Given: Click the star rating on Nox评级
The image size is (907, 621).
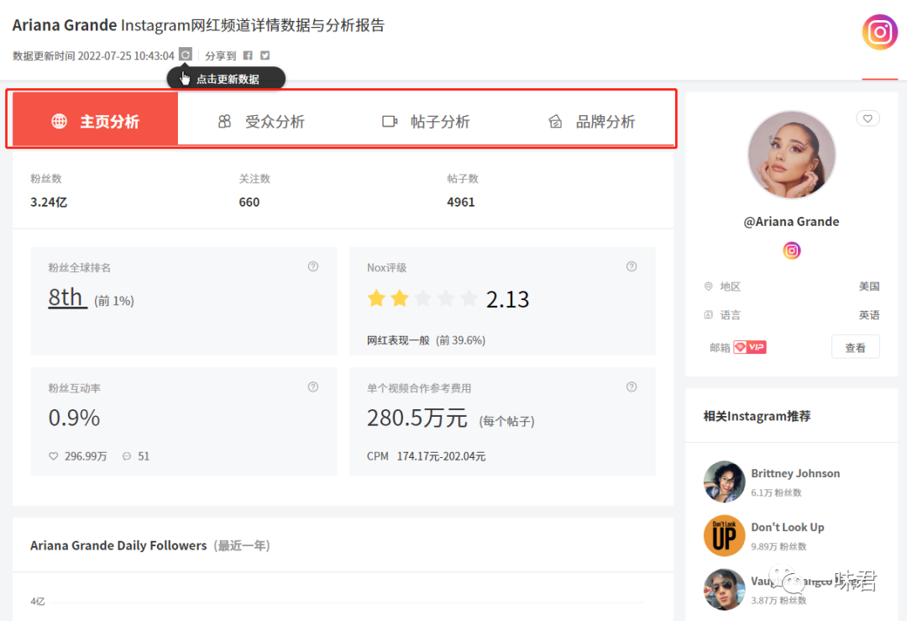Looking at the screenshot, I should click(x=422, y=298).
